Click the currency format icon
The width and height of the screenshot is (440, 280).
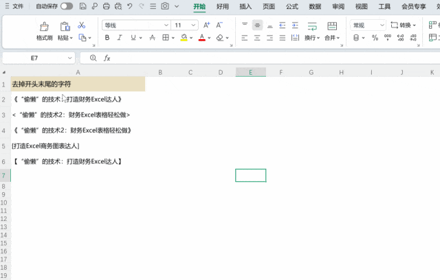(x=356, y=38)
